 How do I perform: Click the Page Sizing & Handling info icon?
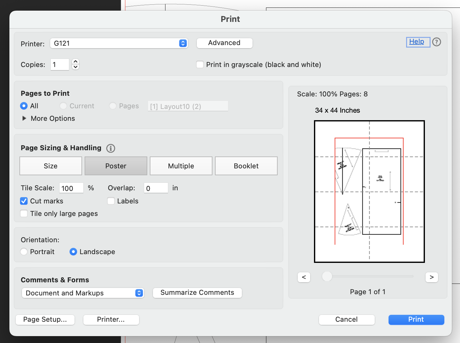[110, 148]
